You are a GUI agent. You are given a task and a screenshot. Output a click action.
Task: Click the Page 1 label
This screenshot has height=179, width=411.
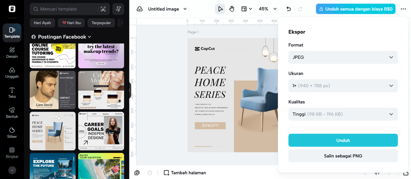[193, 32]
